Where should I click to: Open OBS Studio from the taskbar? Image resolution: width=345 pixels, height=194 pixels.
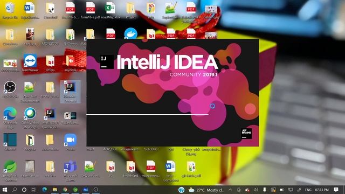(96, 190)
